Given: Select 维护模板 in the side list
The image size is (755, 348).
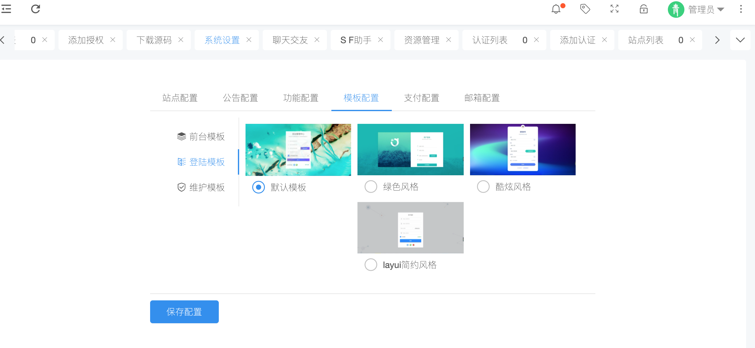Looking at the screenshot, I should 201,187.
